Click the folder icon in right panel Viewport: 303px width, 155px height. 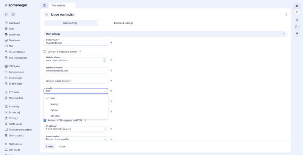(297, 27)
